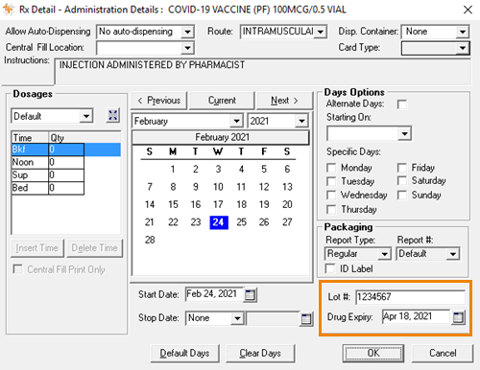Screen dimensions: 480x370
Task: Click the Clear Days button
Action: [x=260, y=353]
